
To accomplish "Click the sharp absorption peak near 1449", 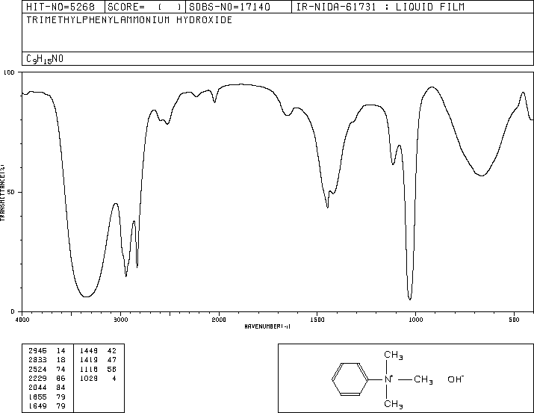I will [x=327, y=206].
